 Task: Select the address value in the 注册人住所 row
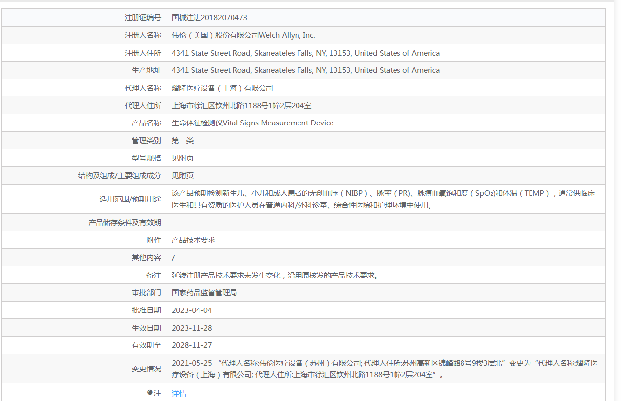(x=306, y=53)
